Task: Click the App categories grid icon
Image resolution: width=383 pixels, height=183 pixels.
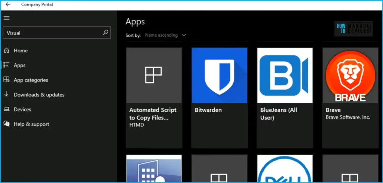Action: tap(7, 80)
